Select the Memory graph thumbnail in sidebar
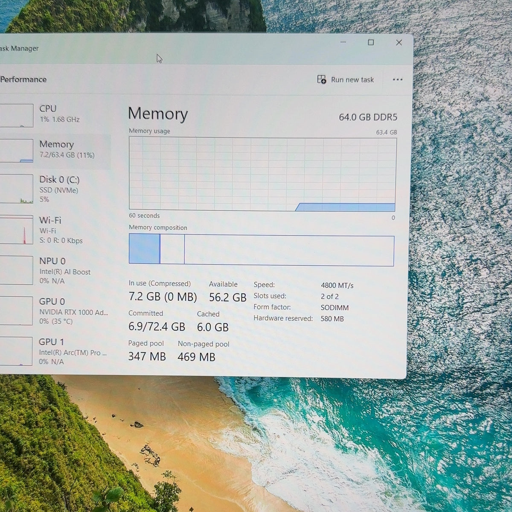The height and width of the screenshot is (512, 512). pyautogui.click(x=16, y=151)
